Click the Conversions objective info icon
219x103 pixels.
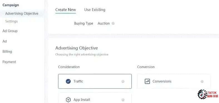pos(202,81)
